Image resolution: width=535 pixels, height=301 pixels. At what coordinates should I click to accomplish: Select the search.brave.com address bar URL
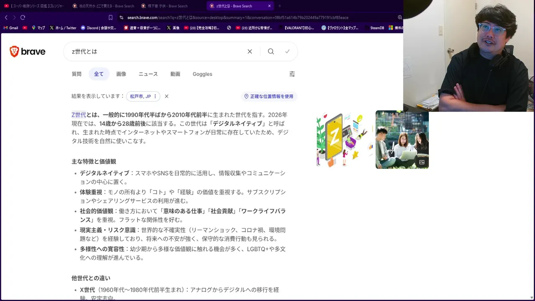point(237,18)
